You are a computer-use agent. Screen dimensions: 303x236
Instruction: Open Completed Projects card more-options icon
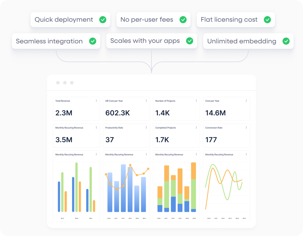(196, 128)
